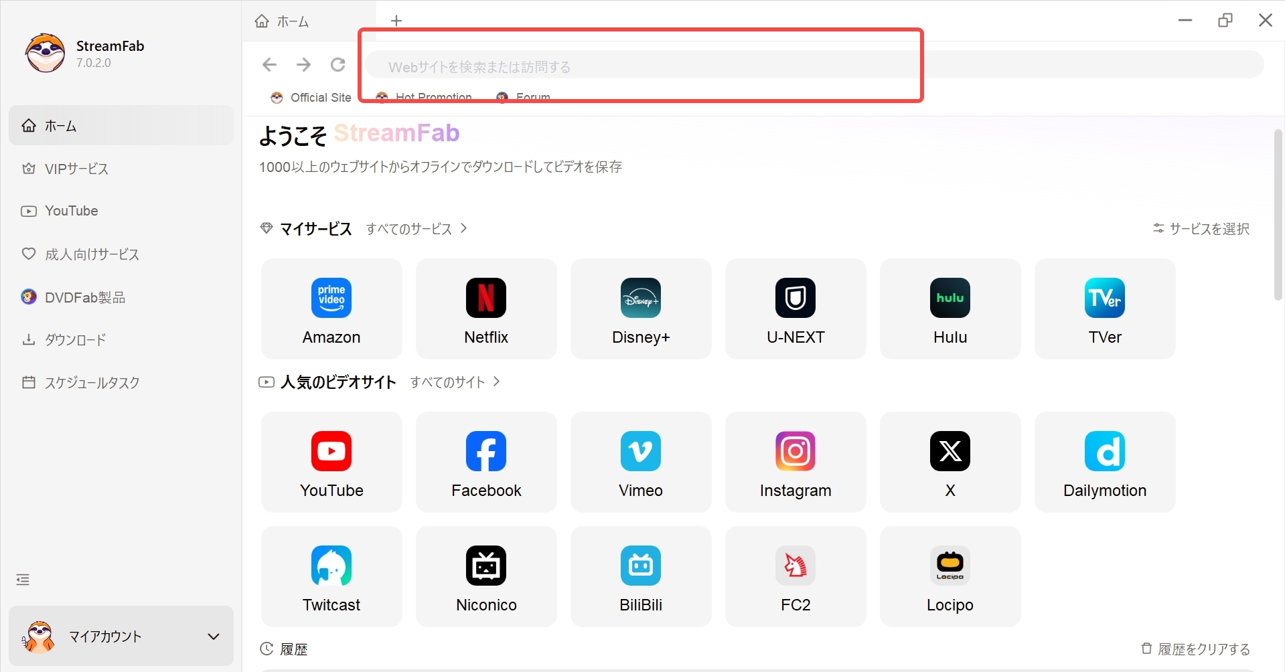Image resolution: width=1285 pixels, height=672 pixels.
Task: Open VIPサービス in the sidebar
Action: point(121,169)
